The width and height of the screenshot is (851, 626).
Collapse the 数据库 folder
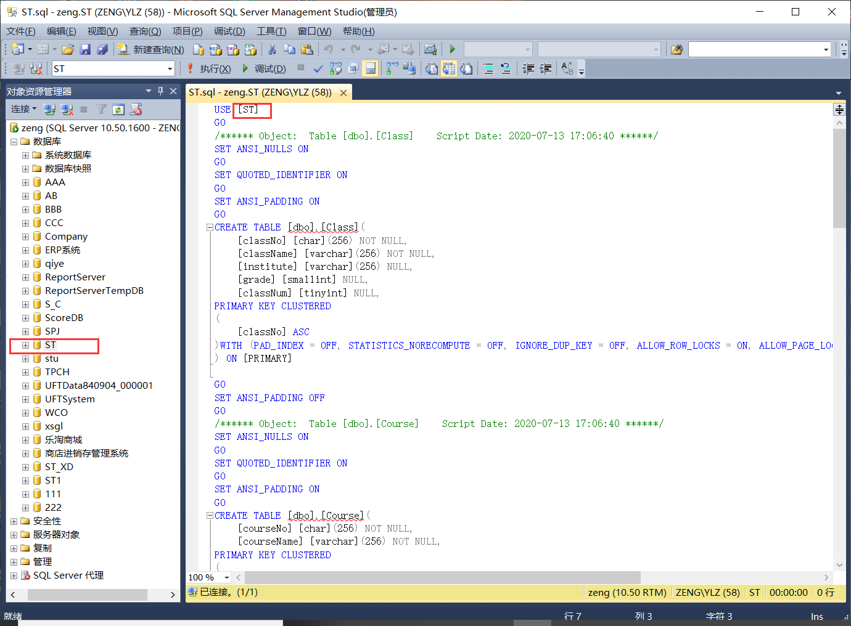click(14, 141)
